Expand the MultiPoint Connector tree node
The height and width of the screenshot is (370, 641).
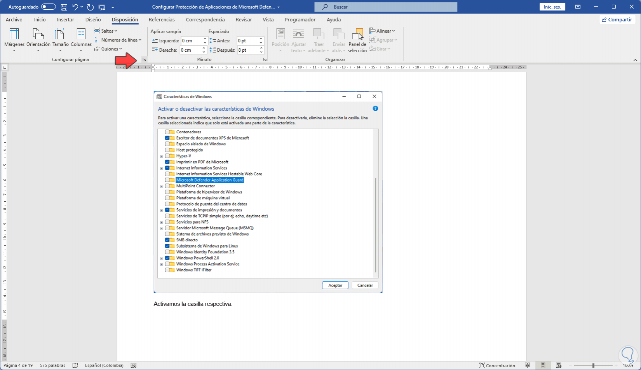[x=162, y=186]
